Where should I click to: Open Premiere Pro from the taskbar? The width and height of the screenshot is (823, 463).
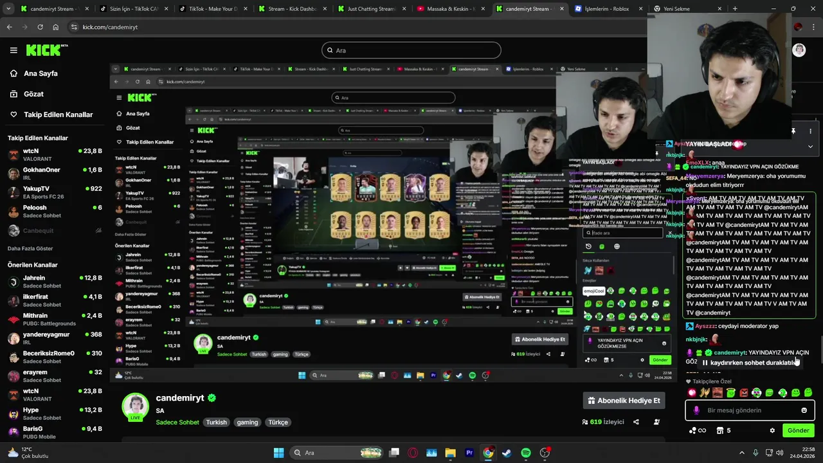[469, 453]
